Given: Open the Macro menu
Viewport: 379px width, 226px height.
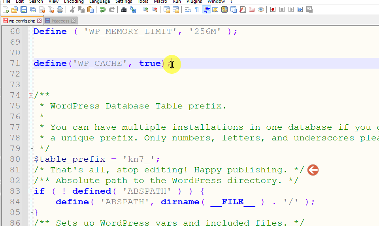Looking at the screenshot, I should pos(160,2).
